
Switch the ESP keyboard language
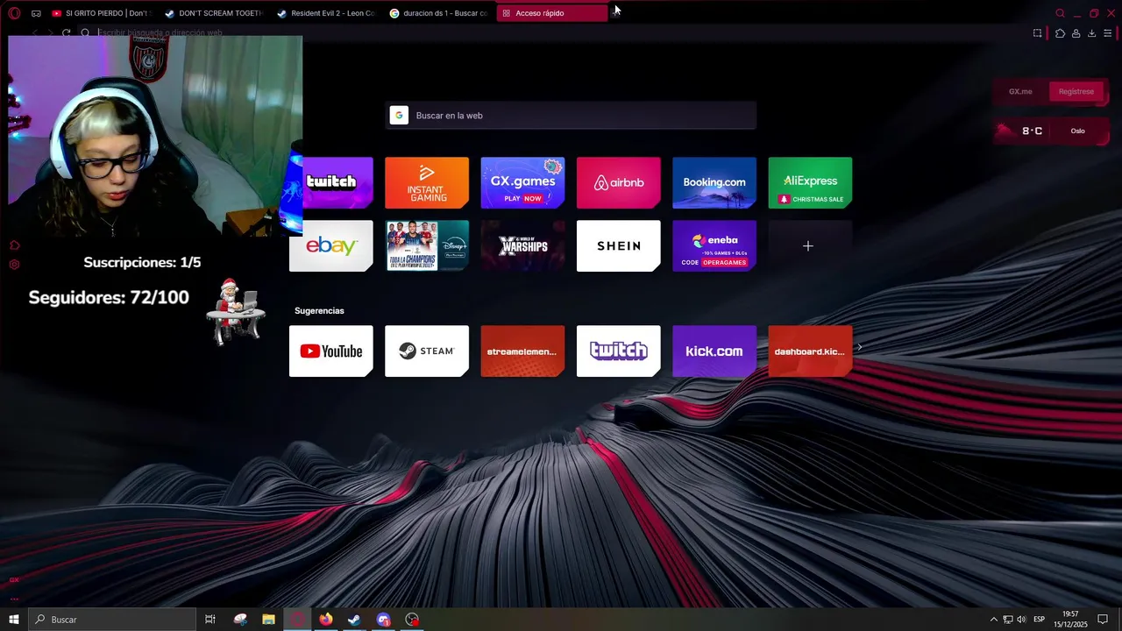click(x=1040, y=620)
